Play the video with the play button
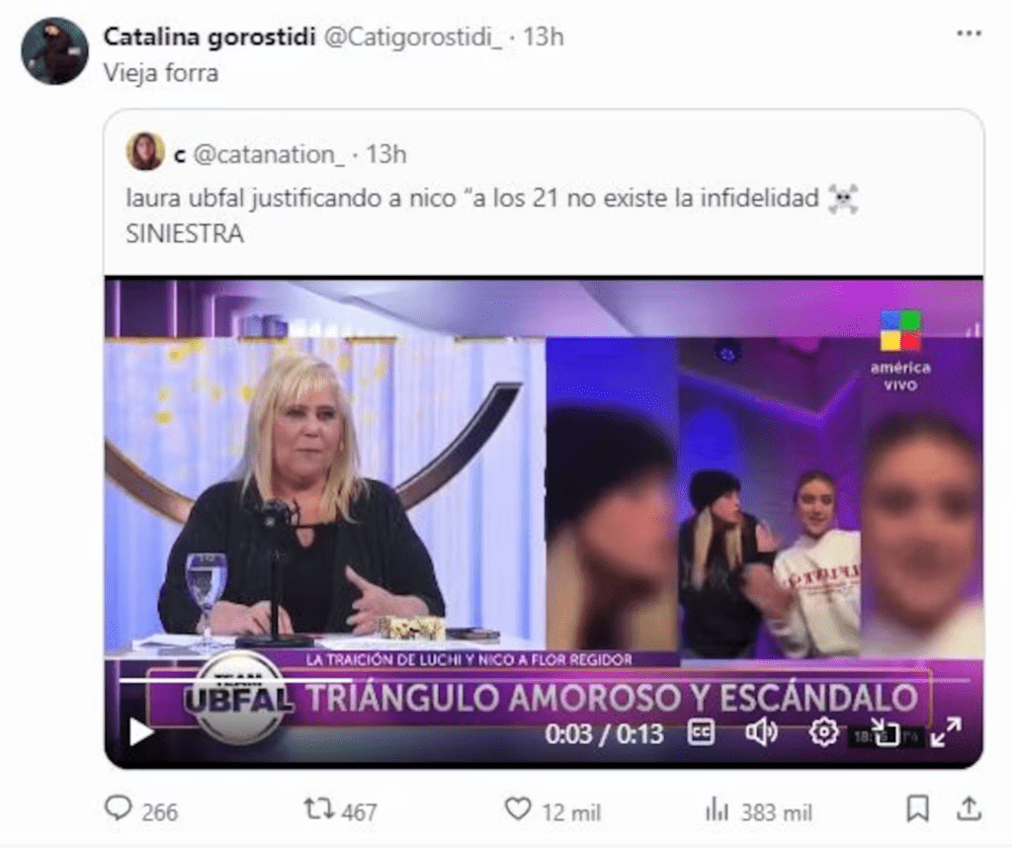The height and width of the screenshot is (853, 1012). 140,732
